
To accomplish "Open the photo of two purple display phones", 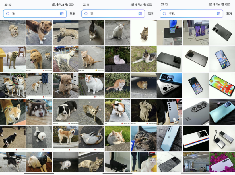I will (196, 33).
